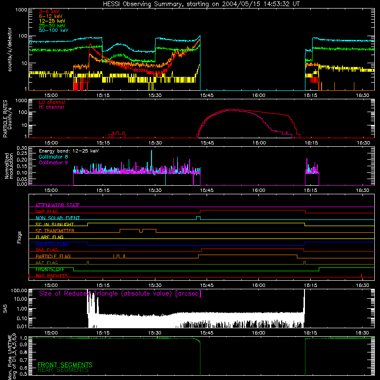Image resolution: width=380 pixels, height=380 pixels.
Task: Click the "SC TRANSMITTER" flag label
Action: point(55,230)
